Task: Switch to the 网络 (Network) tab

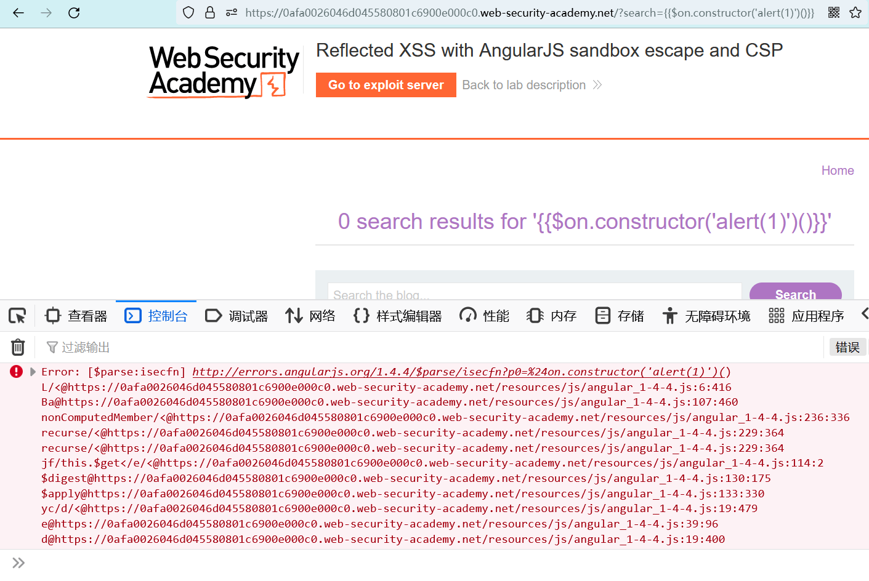Action: 310,316
